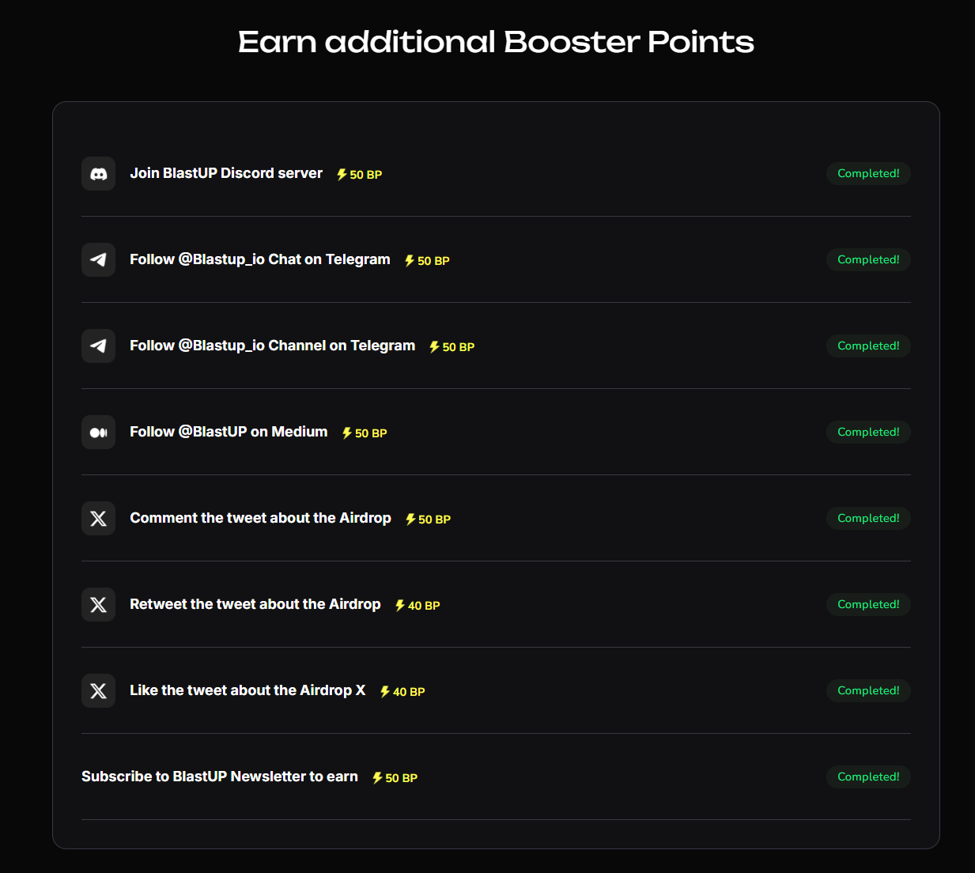Click Completed badge for Medium task
Screen dimensions: 975x873
[x=868, y=432]
